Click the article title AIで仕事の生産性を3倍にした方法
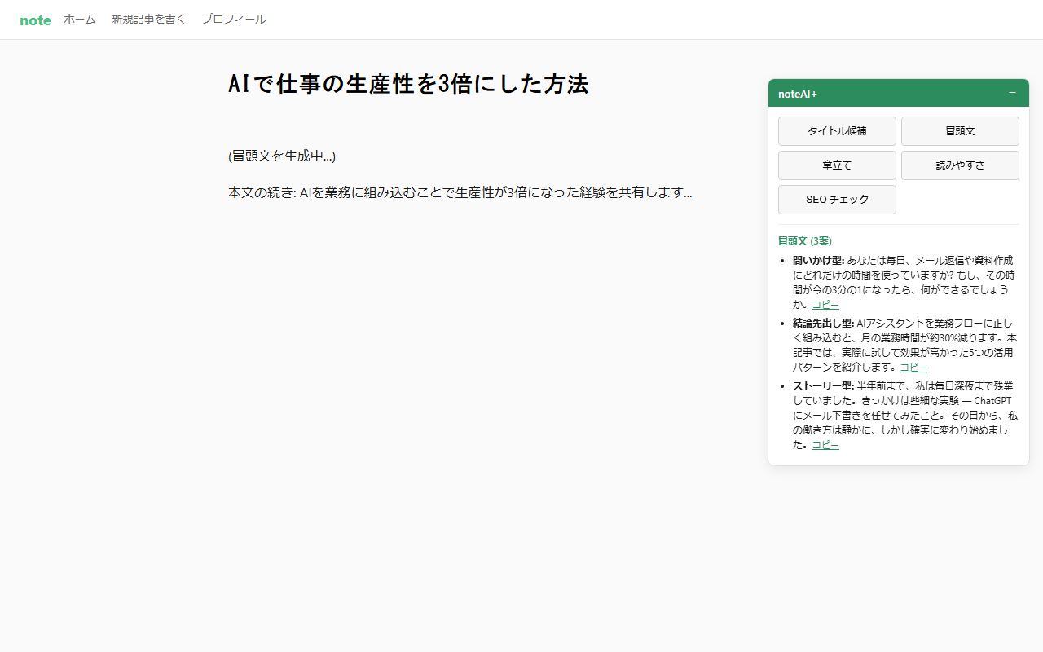Screen dimensions: 1043x652 tap(408, 84)
